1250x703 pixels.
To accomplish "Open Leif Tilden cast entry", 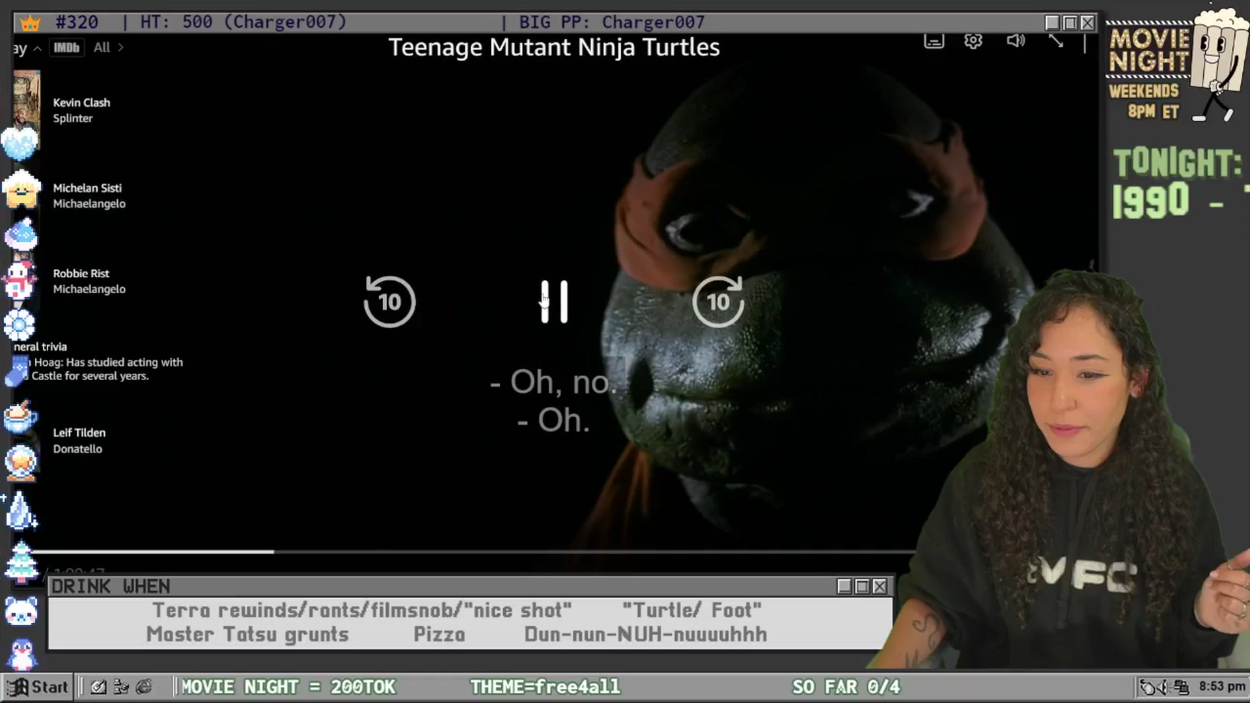I will (x=79, y=440).
